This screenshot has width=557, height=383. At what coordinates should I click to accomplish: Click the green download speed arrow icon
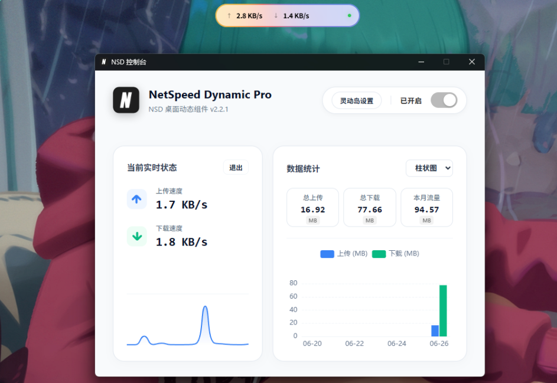(137, 237)
